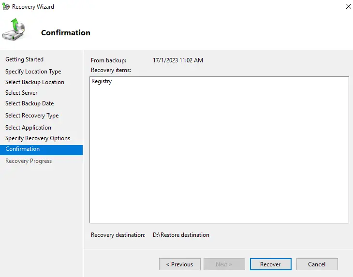Go to the Getting Started step
353x277 pixels.
click(24, 59)
